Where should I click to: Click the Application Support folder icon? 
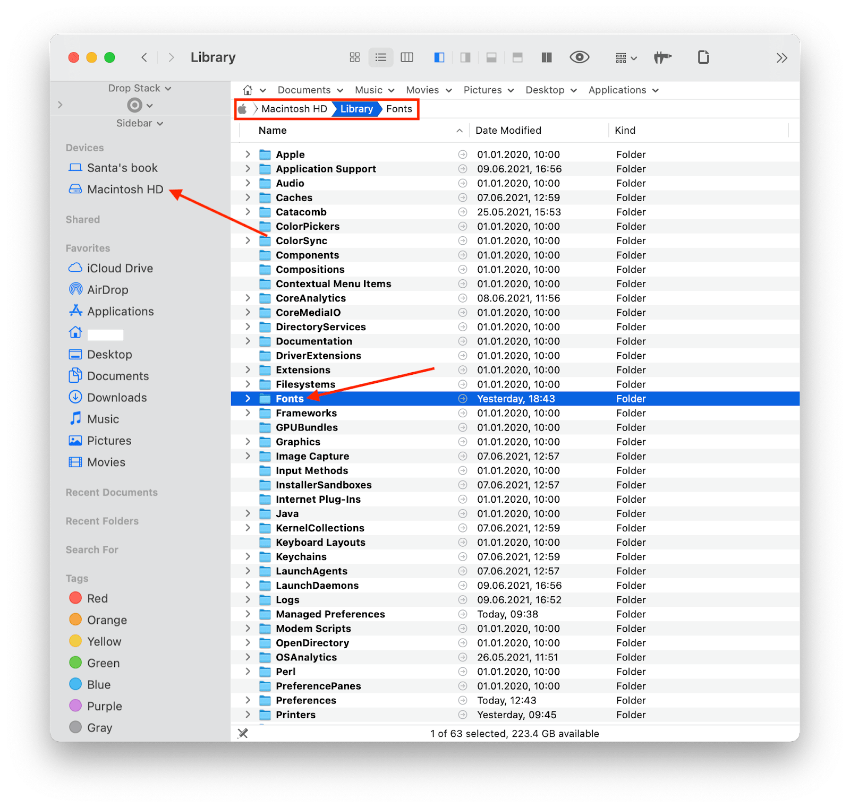(265, 169)
